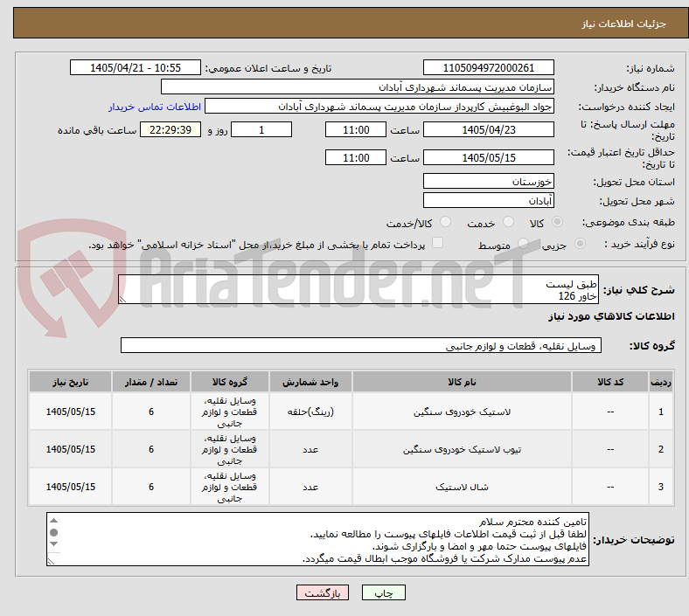This screenshot has width=689, height=616.
Task: Click the buyer notes scrollbar down arrow
Action: 53,544
